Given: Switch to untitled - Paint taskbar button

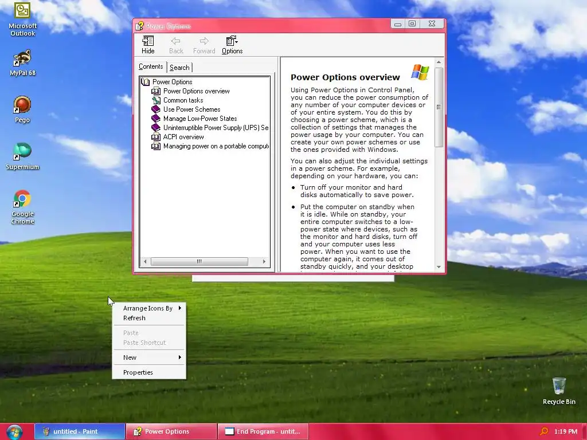Looking at the screenshot, I should [x=79, y=431].
